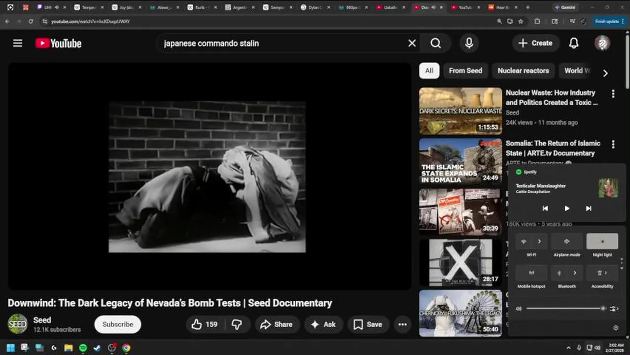Open Steam from the taskbar
The width and height of the screenshot is (630, 355).
(x=97, y=348)
